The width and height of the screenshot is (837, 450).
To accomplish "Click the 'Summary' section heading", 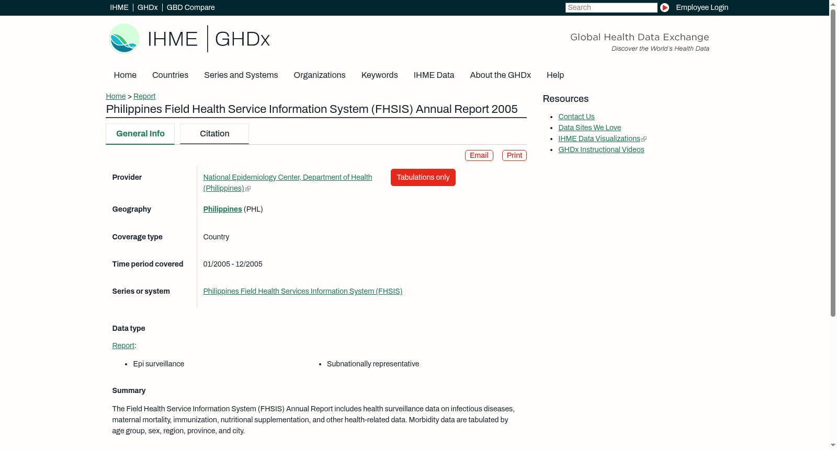I will click(x=129, y=390).
